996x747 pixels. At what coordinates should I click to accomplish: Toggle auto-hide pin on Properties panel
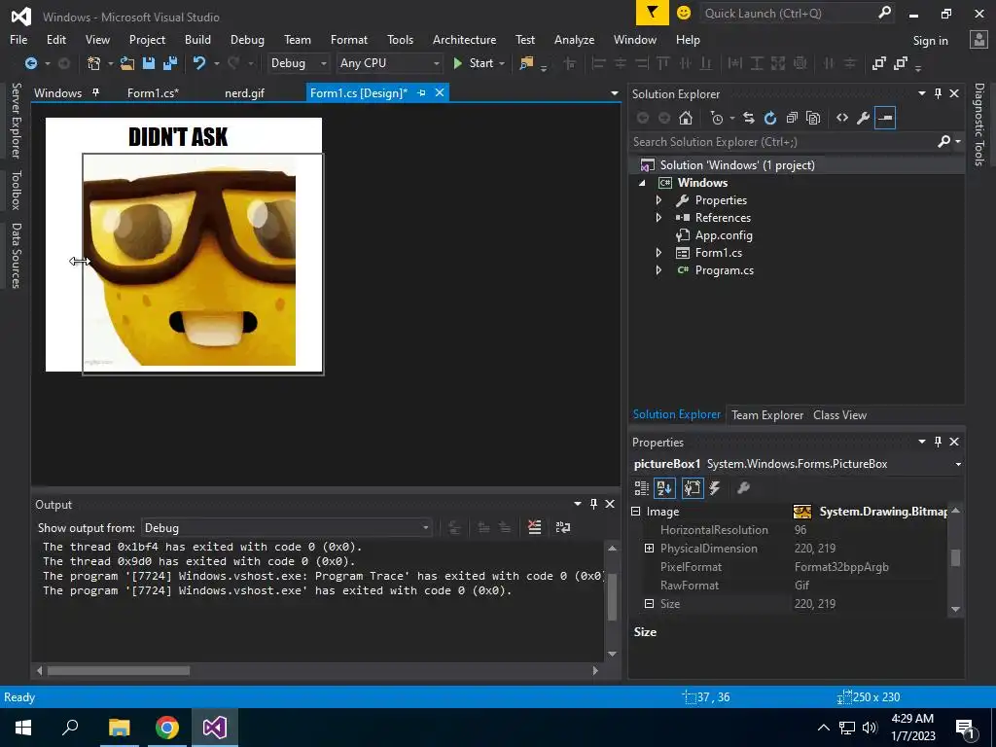tap(938, 442)
